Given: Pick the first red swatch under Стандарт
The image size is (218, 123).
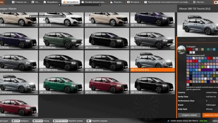Looking at the screenshot, I should (x=188, y=49).
